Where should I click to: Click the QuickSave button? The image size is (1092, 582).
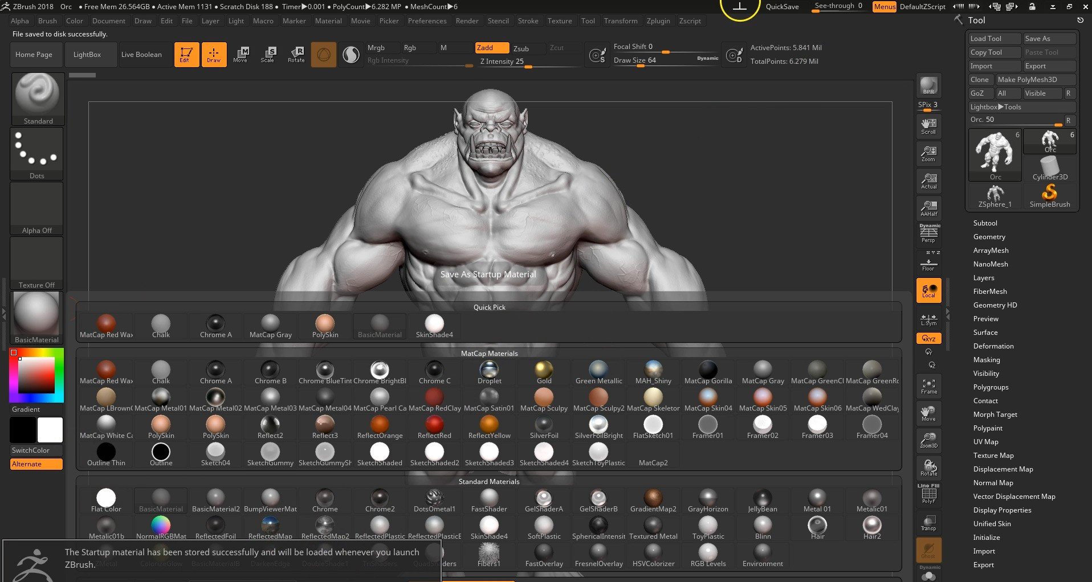[782, 7]
